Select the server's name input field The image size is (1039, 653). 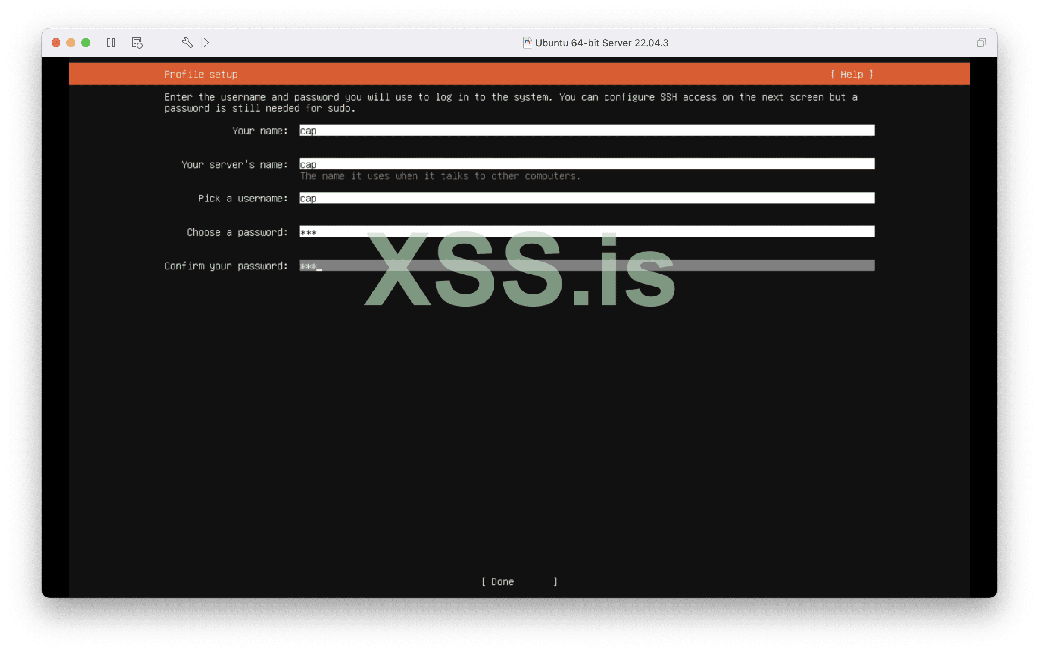click(x=587, y=164)
